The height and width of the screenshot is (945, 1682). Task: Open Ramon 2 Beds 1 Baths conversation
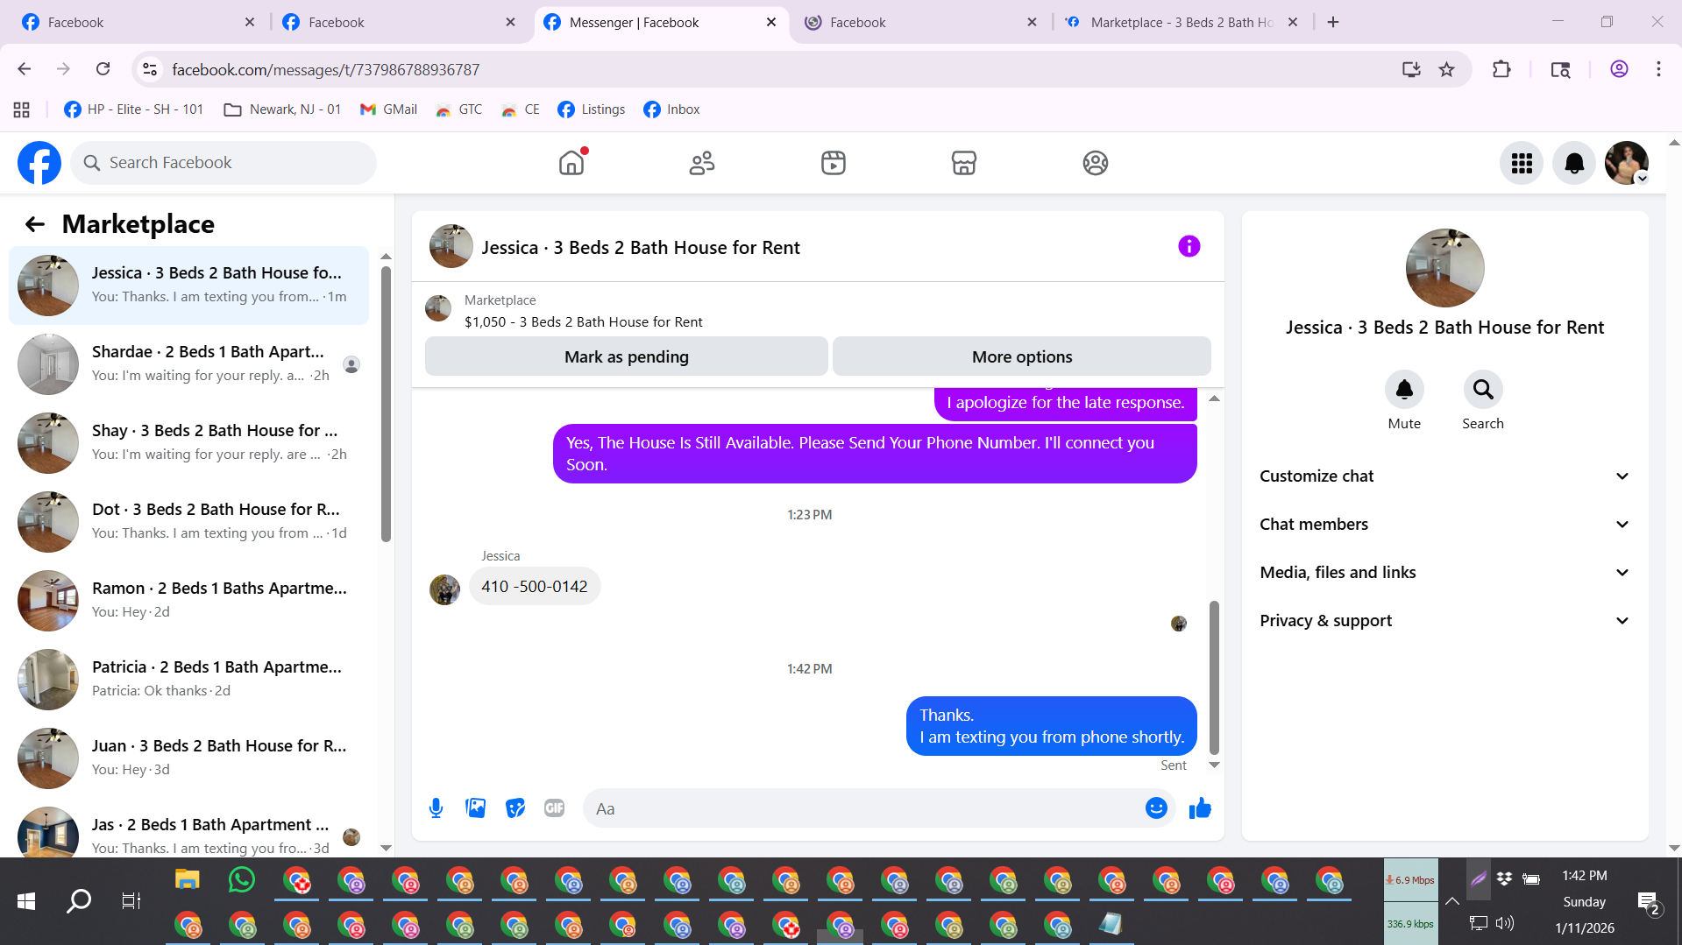pos(189,601)
